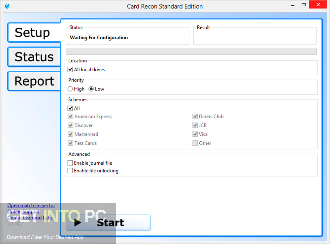The height and width of the screenshot is (244, 330).
Task: Toggle the American Express scheme checkbox
Action: point(71,117)
